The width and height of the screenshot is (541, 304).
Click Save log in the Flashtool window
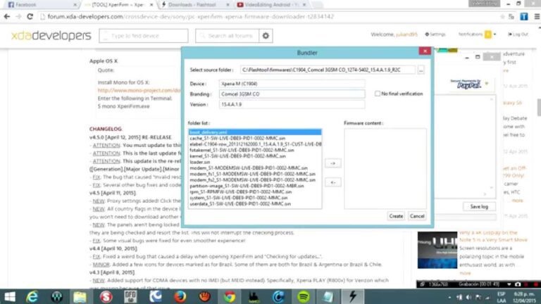pyautogui.click(x=479, y=206)
